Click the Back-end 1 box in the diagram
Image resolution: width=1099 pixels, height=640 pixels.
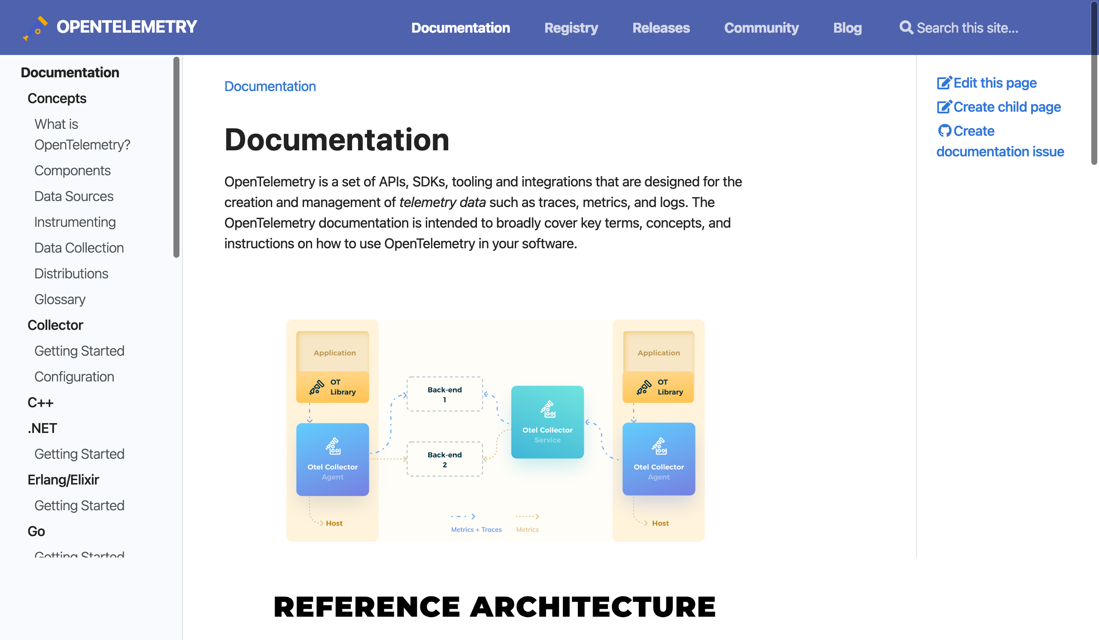click(x=444, y=394)
